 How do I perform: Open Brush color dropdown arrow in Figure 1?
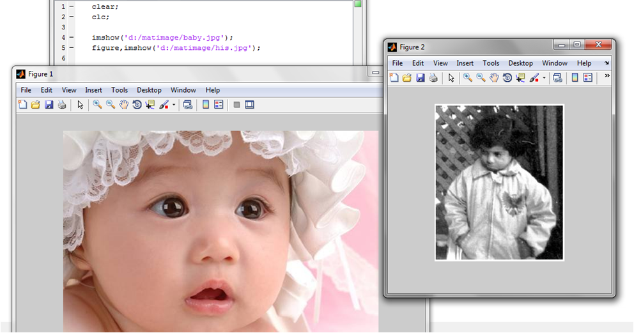(174, 105)
